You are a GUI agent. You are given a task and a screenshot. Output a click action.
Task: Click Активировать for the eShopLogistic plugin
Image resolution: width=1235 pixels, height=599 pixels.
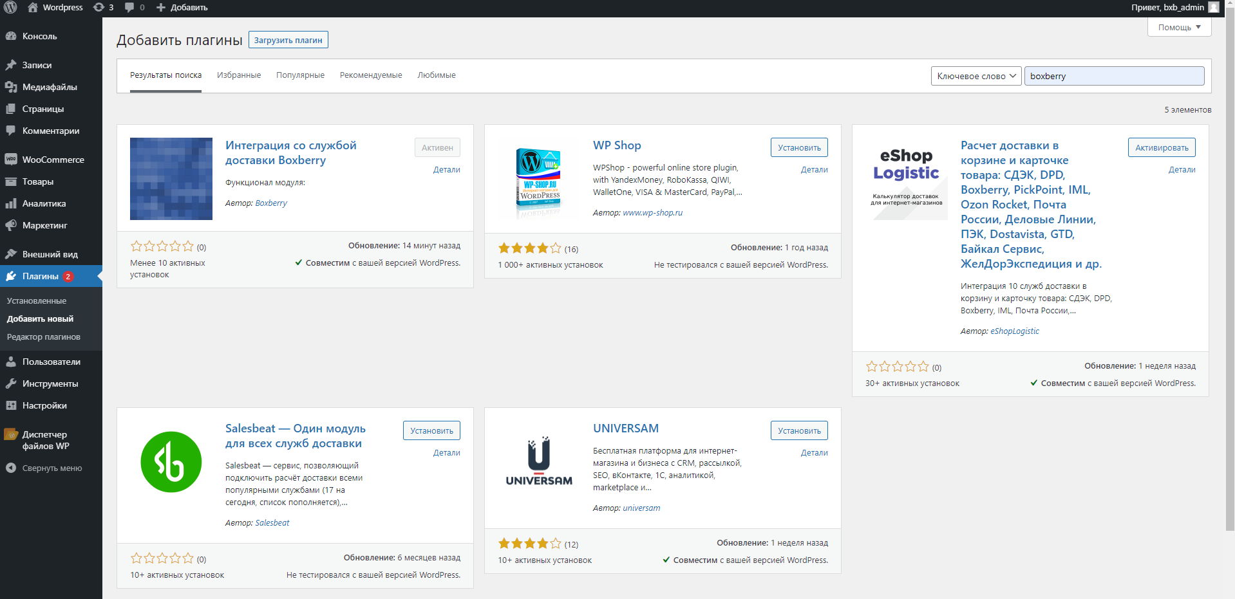pyautogui.click(x=1162, y=147)
